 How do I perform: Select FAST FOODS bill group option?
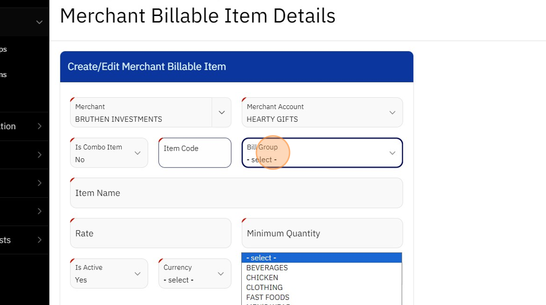[268, 297]
